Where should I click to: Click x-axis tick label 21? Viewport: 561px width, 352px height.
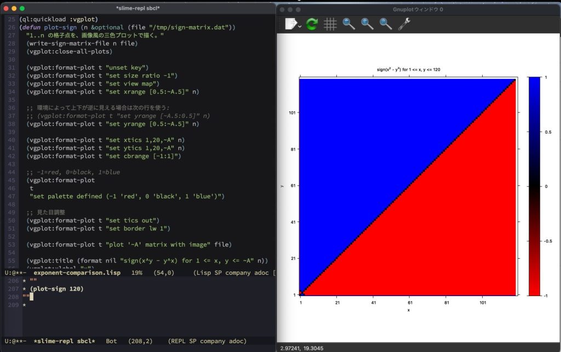[337, 303]
